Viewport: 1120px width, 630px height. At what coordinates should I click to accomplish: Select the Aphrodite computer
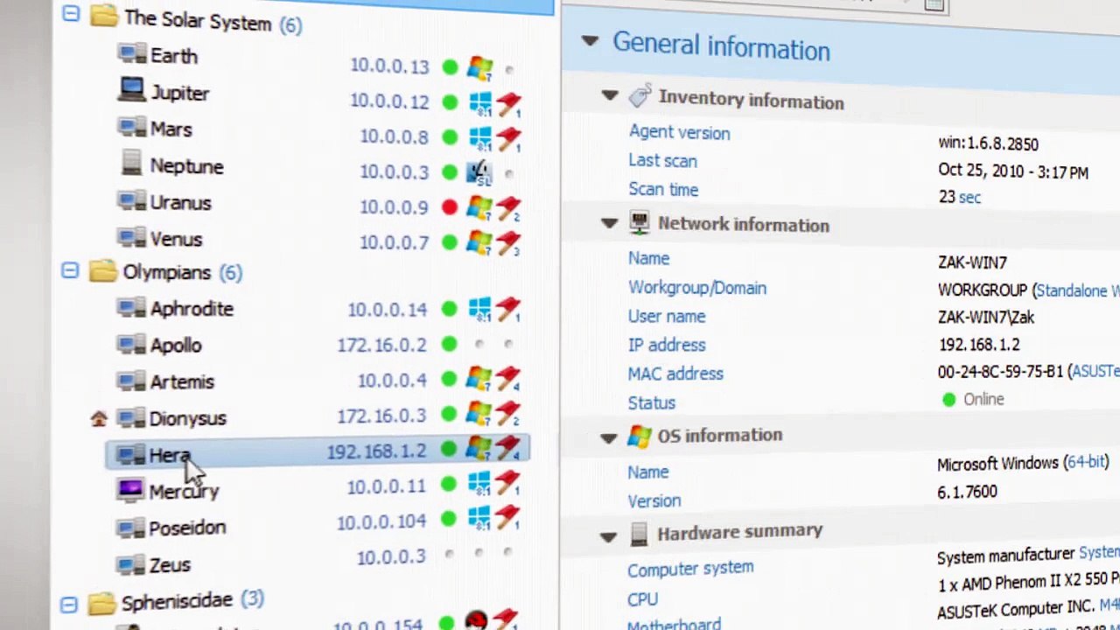click(192, 309)
